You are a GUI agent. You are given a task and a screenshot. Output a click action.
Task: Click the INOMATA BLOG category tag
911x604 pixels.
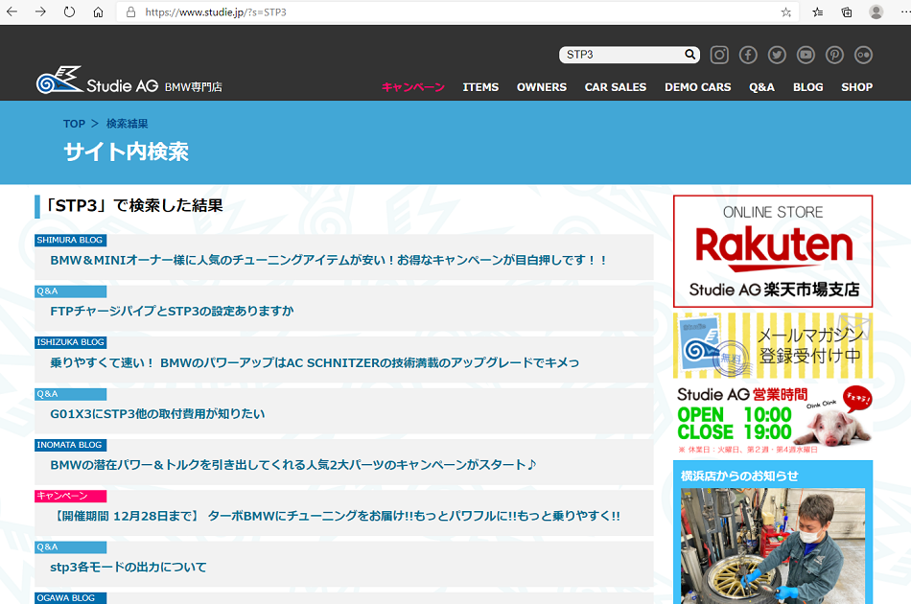(70, 445)
